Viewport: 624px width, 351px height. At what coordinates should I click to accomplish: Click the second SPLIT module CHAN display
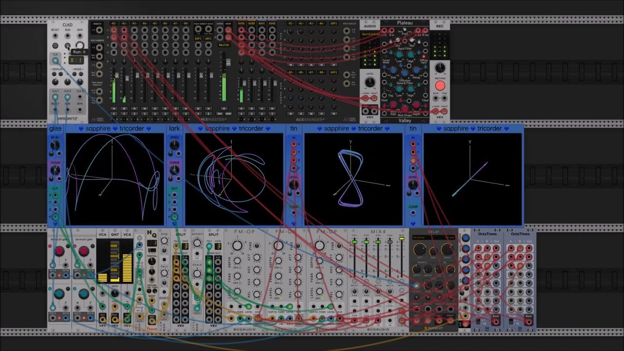[218, 246]
